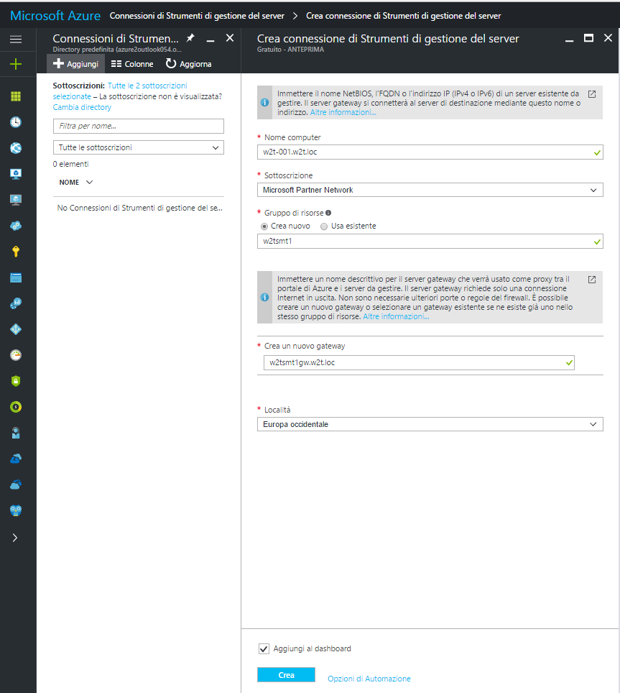Open the Azure Active Directory diamond icon
This screenshot has height=693, width=620.
(16, 329)
